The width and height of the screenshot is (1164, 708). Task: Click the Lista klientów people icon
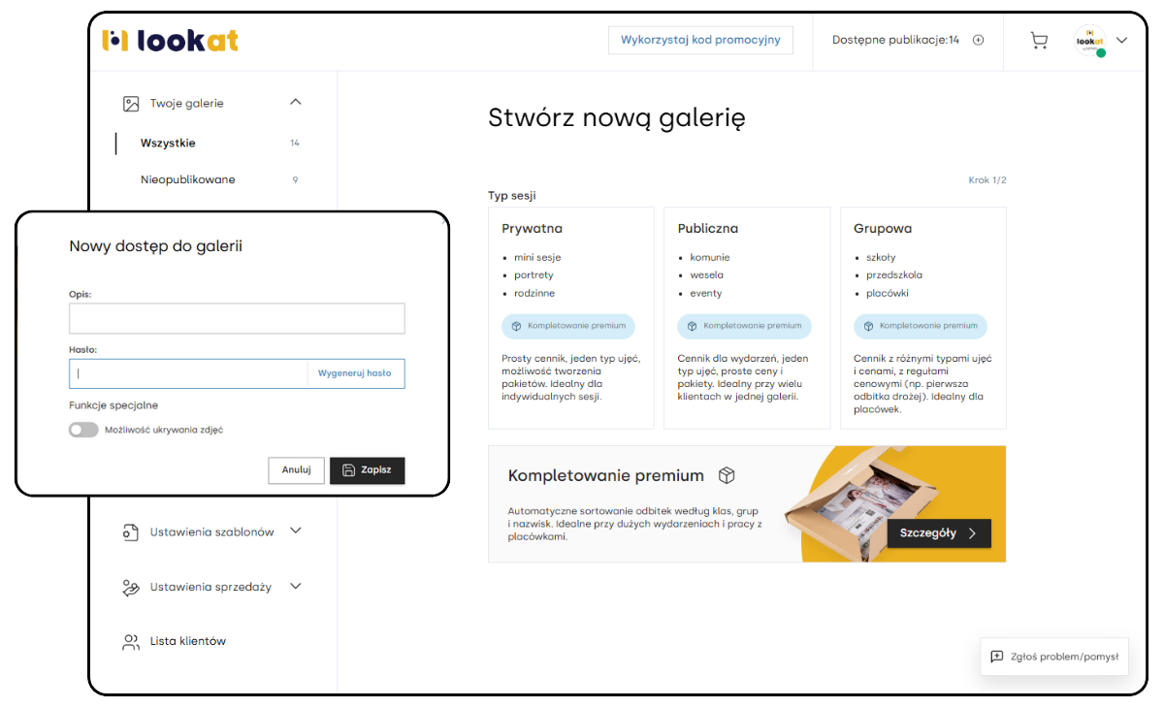pyautogui.click(x=131, y=641)
